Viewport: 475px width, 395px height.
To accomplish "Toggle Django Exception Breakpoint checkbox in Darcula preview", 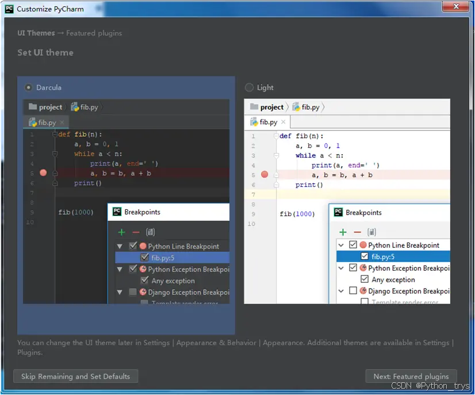I will pos(133,292).
